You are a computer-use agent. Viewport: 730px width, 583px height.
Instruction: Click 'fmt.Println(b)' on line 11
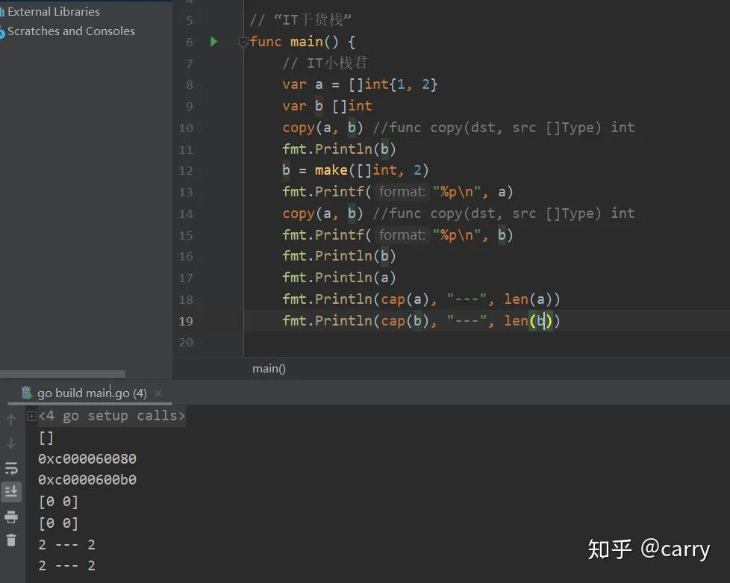coord(339,149)
